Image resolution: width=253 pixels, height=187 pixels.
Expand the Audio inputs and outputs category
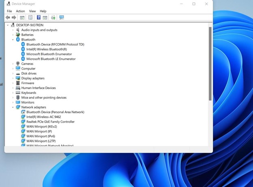(13, 30)
